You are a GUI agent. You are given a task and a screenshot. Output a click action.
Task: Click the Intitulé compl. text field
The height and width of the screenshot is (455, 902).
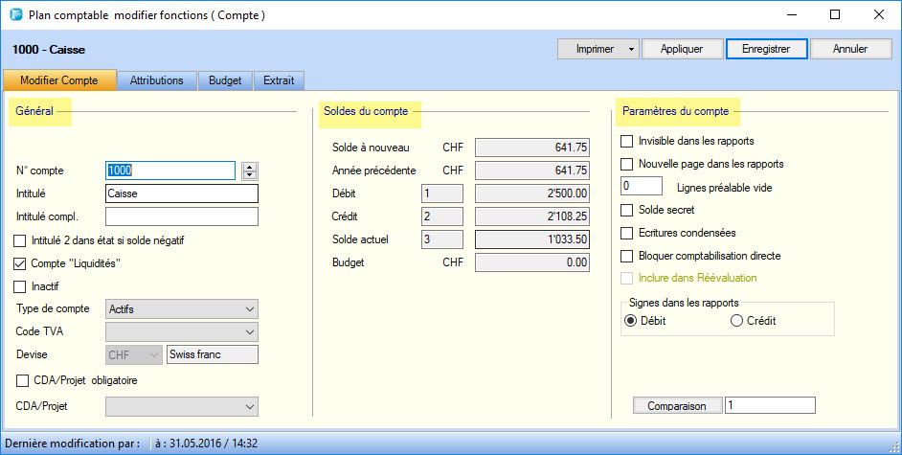click(182, 216)
